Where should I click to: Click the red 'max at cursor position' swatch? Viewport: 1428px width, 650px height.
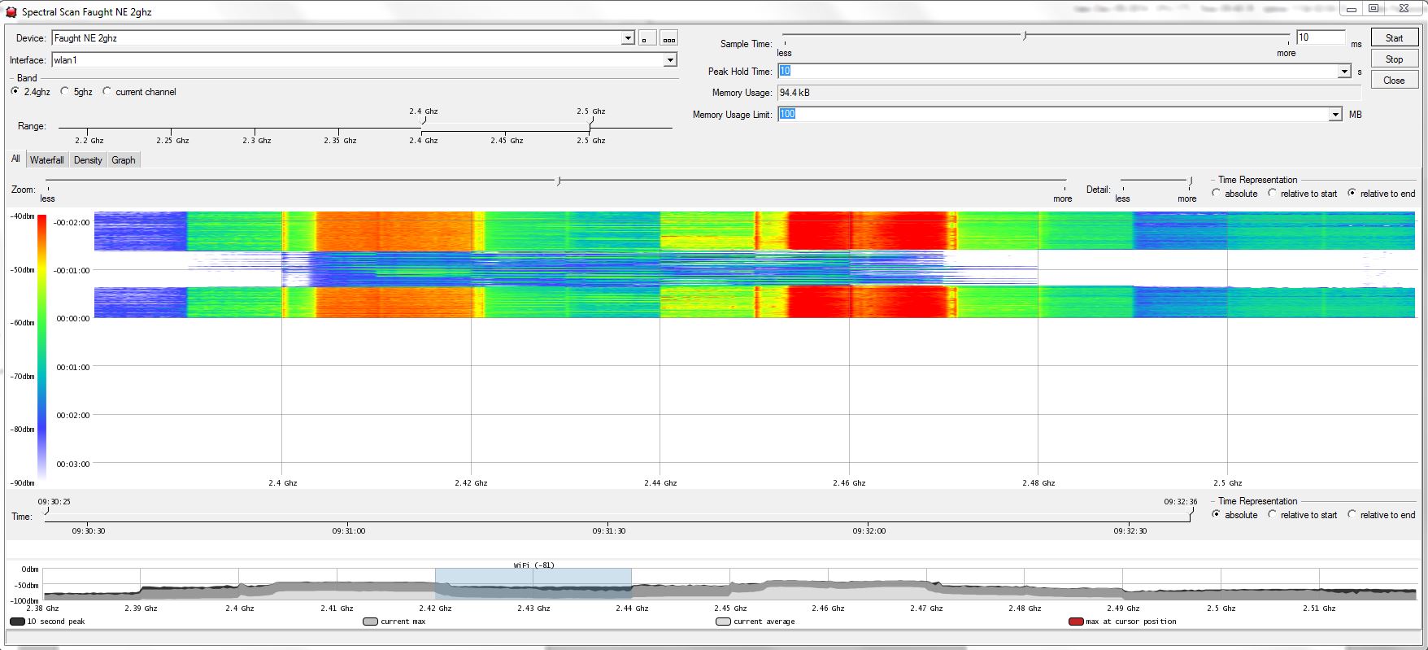1076,622
